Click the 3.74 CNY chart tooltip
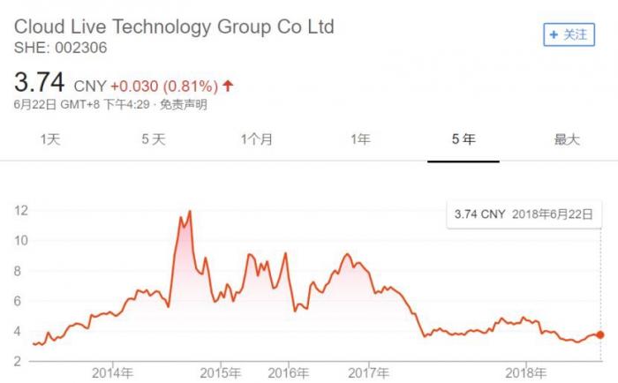The height and width of the screenshot is (383, 618). tap(522, 214)
